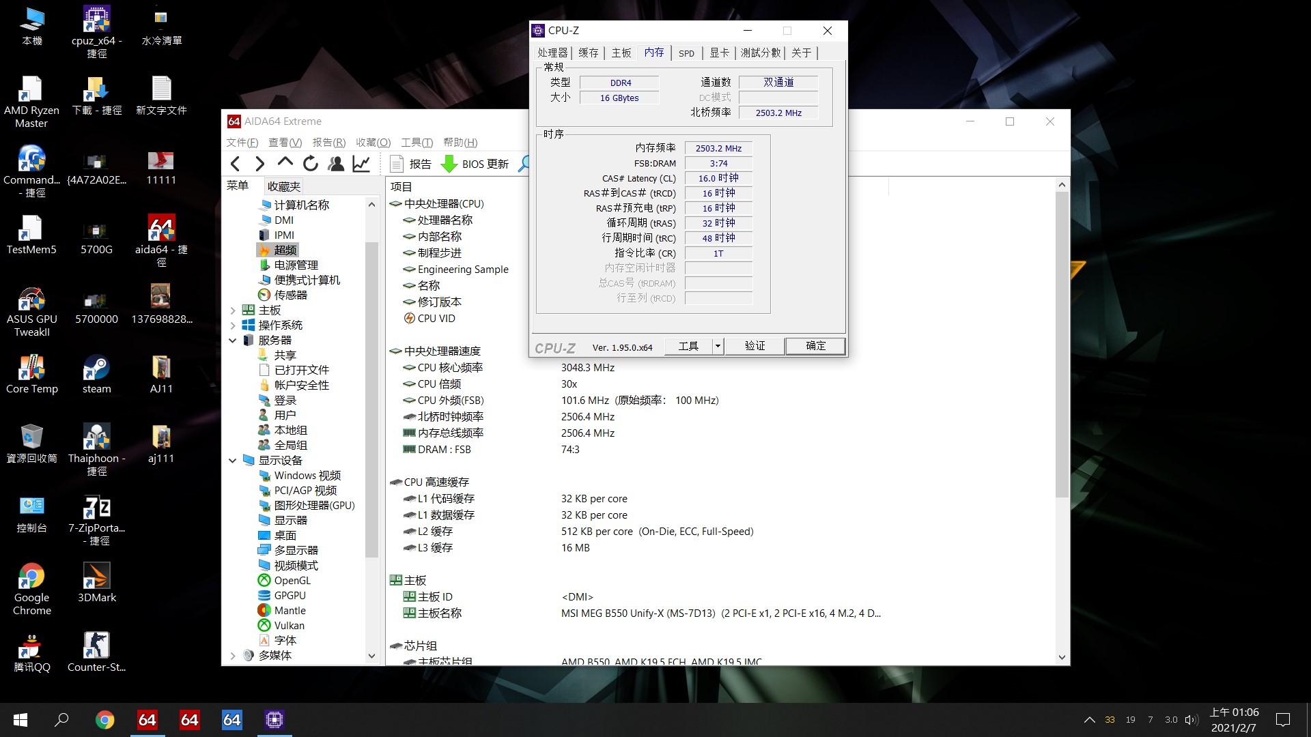Screen dimensions: 1311x737
Task: Switch to CPU-Z 主板 tab
Action: tap(621, 53)
